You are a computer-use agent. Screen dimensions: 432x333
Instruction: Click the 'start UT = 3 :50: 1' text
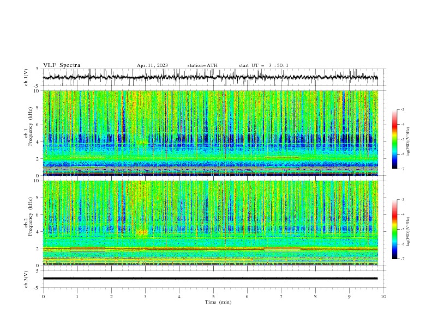pyautogui.click(x=263, y=65)
